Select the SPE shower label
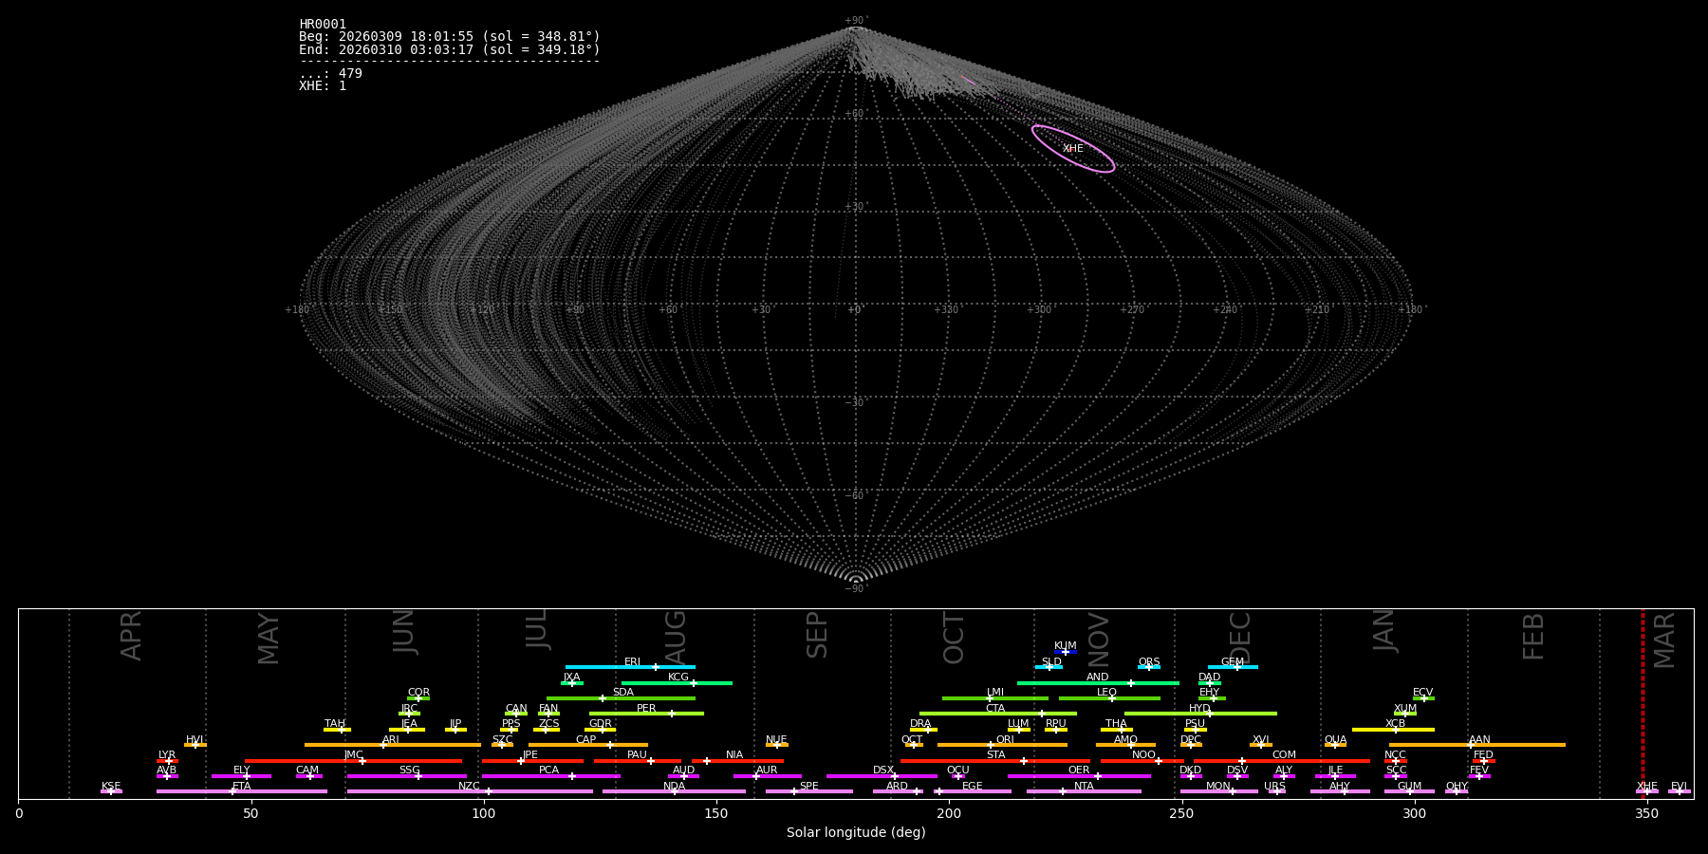 coord(809,787)
